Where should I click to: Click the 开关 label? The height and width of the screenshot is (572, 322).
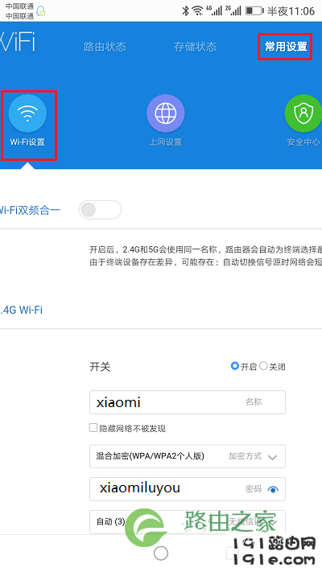coord(100,367)
